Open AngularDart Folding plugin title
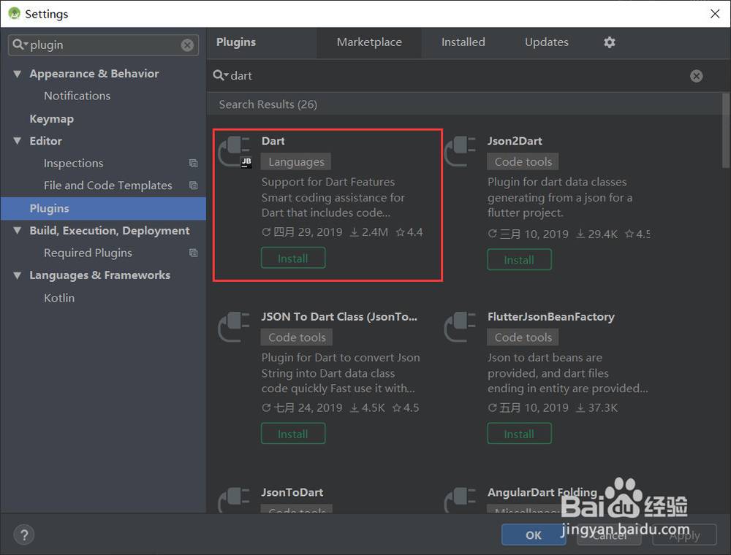731x555 pixels. coord(542,492)
